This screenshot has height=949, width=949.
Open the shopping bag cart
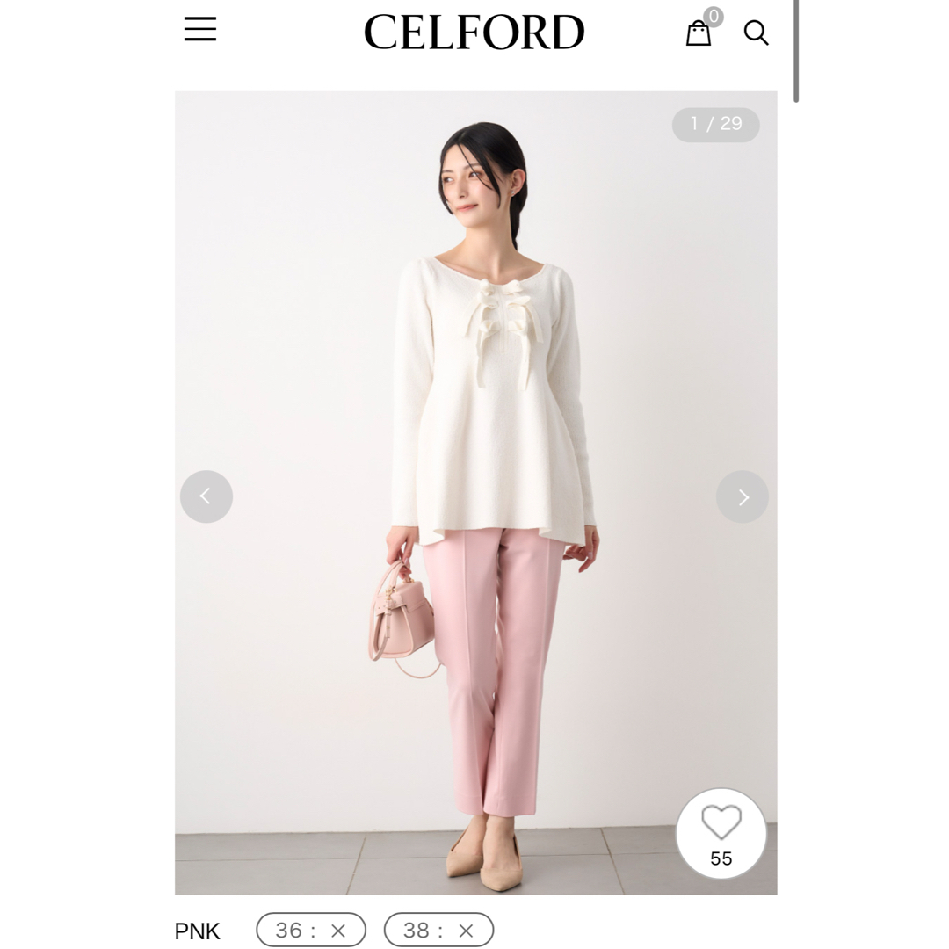[x=698, y=33]
